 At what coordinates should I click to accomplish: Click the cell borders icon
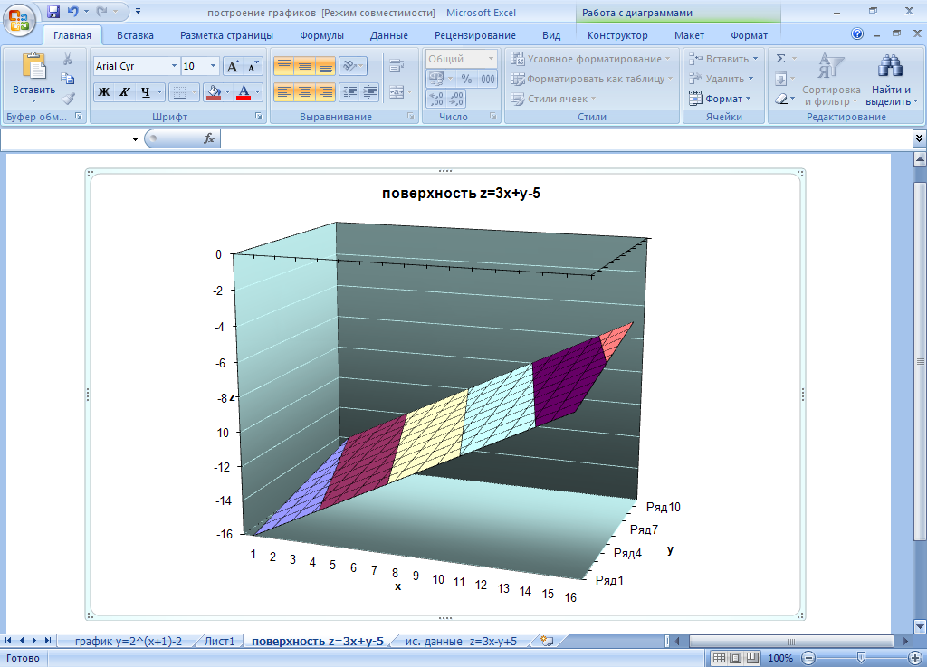click(x=179, y=92)
